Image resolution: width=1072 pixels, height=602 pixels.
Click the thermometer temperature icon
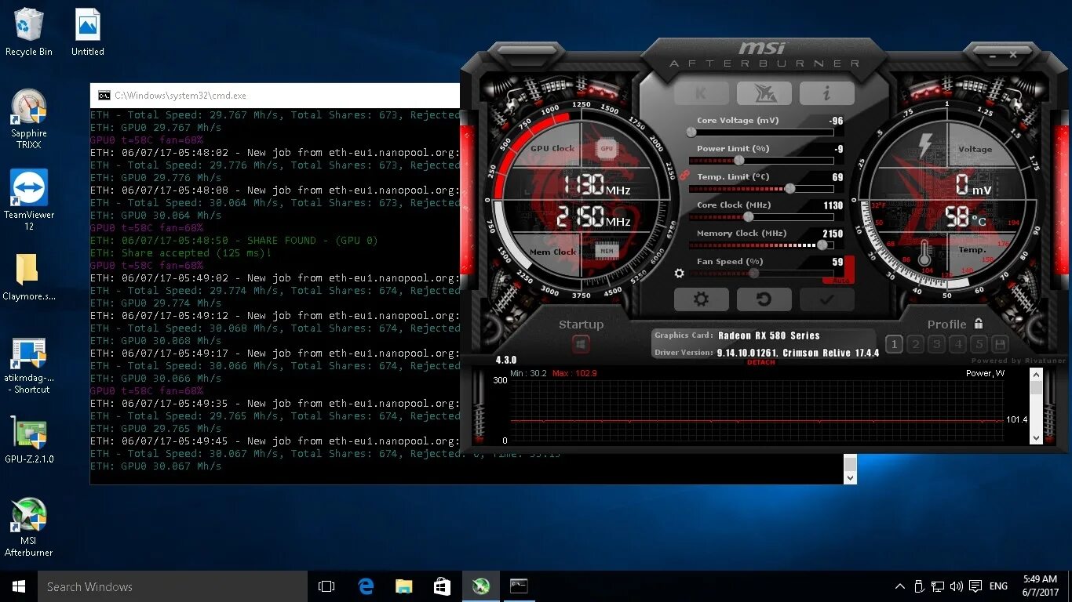(x=924, y=254)
